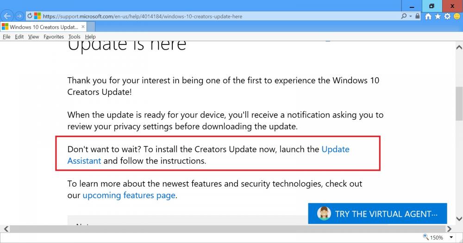Open the Help menu
Viewport: 463px width, 243px height.
click(x=90, y=37)
